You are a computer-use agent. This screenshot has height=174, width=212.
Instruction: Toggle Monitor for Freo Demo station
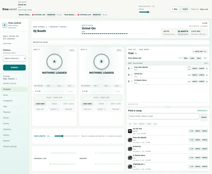96,15
